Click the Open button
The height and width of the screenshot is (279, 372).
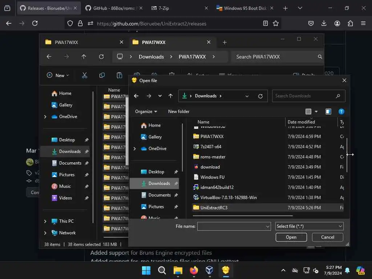pos(291,237)
